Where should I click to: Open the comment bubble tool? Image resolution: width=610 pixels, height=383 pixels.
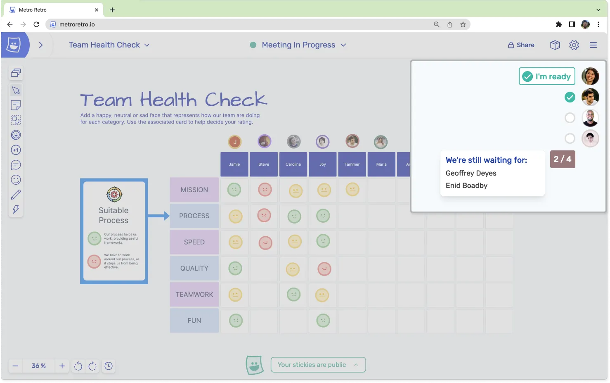[16, 165]
